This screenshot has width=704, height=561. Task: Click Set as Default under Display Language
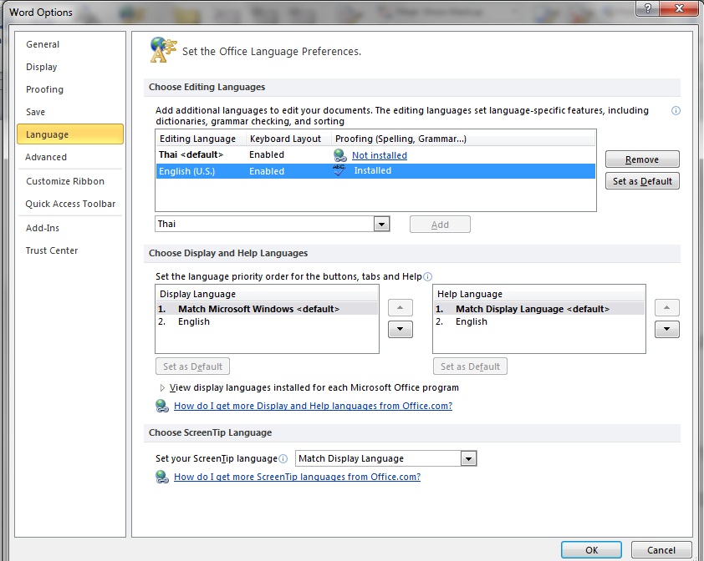coord(192,366)
